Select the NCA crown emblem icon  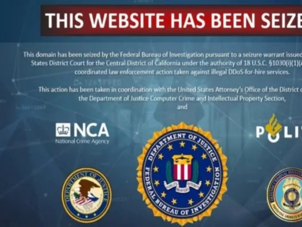click(x=63, y=129)
